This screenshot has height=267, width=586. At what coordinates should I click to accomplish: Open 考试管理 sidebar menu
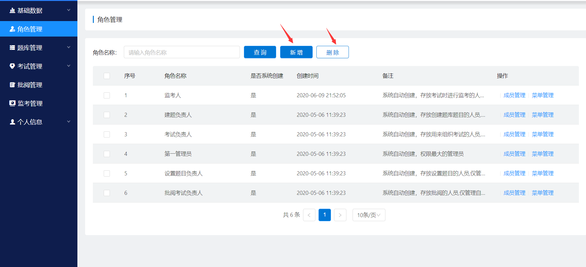[x=39, y=66]
